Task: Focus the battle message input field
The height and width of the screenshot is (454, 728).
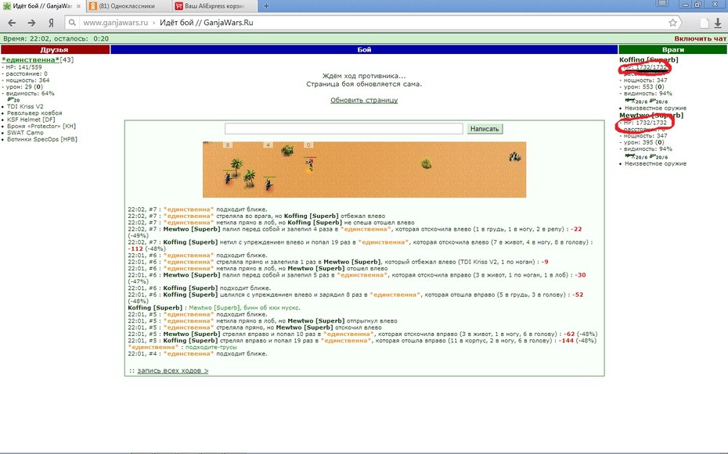Action: 344,129
